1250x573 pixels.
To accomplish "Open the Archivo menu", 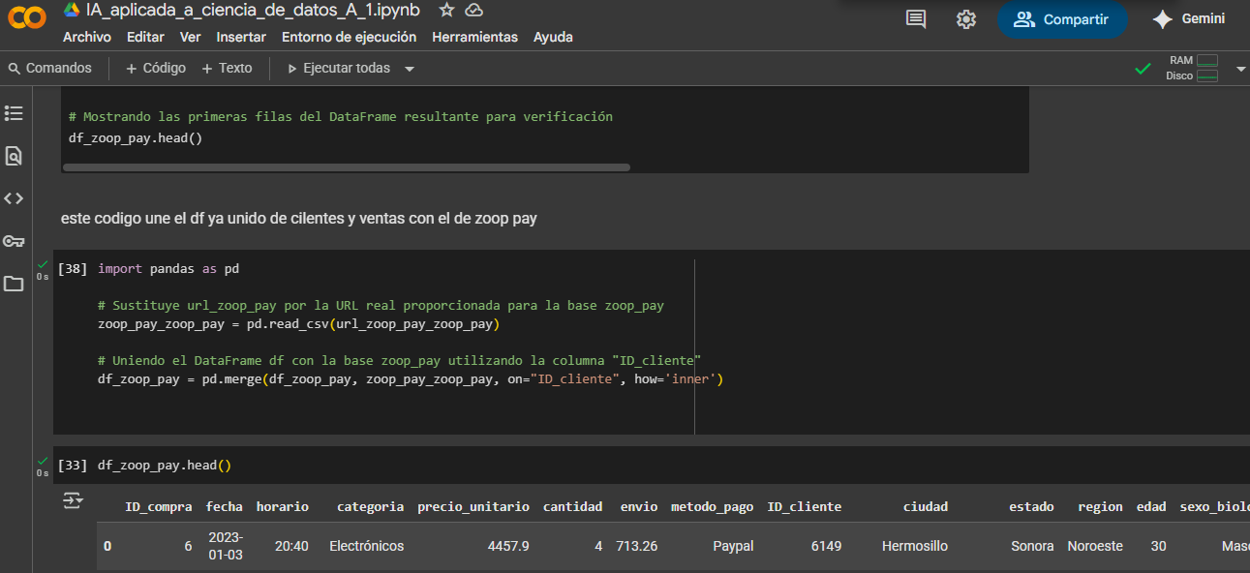I will [x=87, y=37].
